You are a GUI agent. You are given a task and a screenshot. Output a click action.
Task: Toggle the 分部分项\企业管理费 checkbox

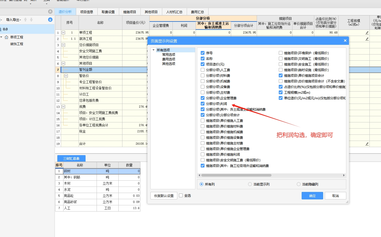pyautogui.click(x=203, y=98)
